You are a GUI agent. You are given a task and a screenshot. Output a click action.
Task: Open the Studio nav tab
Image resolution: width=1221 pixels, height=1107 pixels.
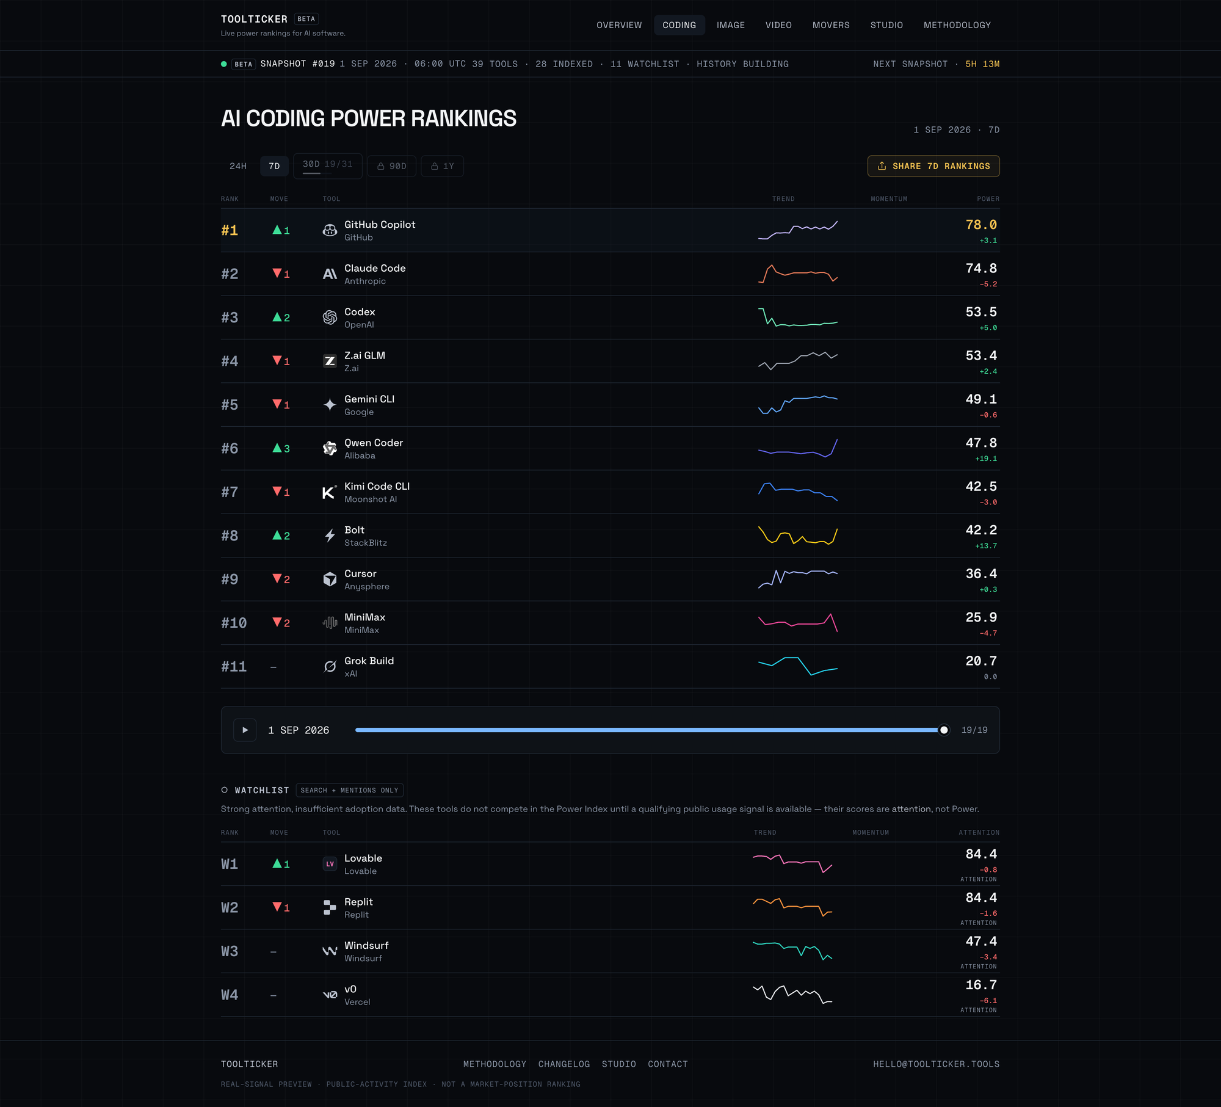tap(886, 25)
